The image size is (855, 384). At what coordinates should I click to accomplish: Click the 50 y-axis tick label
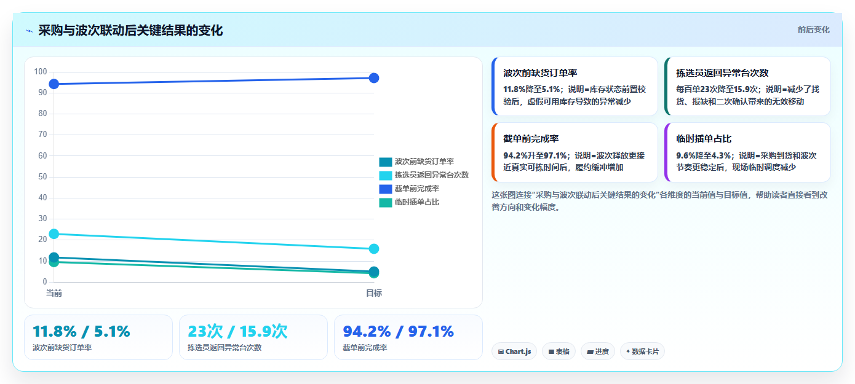point(42,177)
